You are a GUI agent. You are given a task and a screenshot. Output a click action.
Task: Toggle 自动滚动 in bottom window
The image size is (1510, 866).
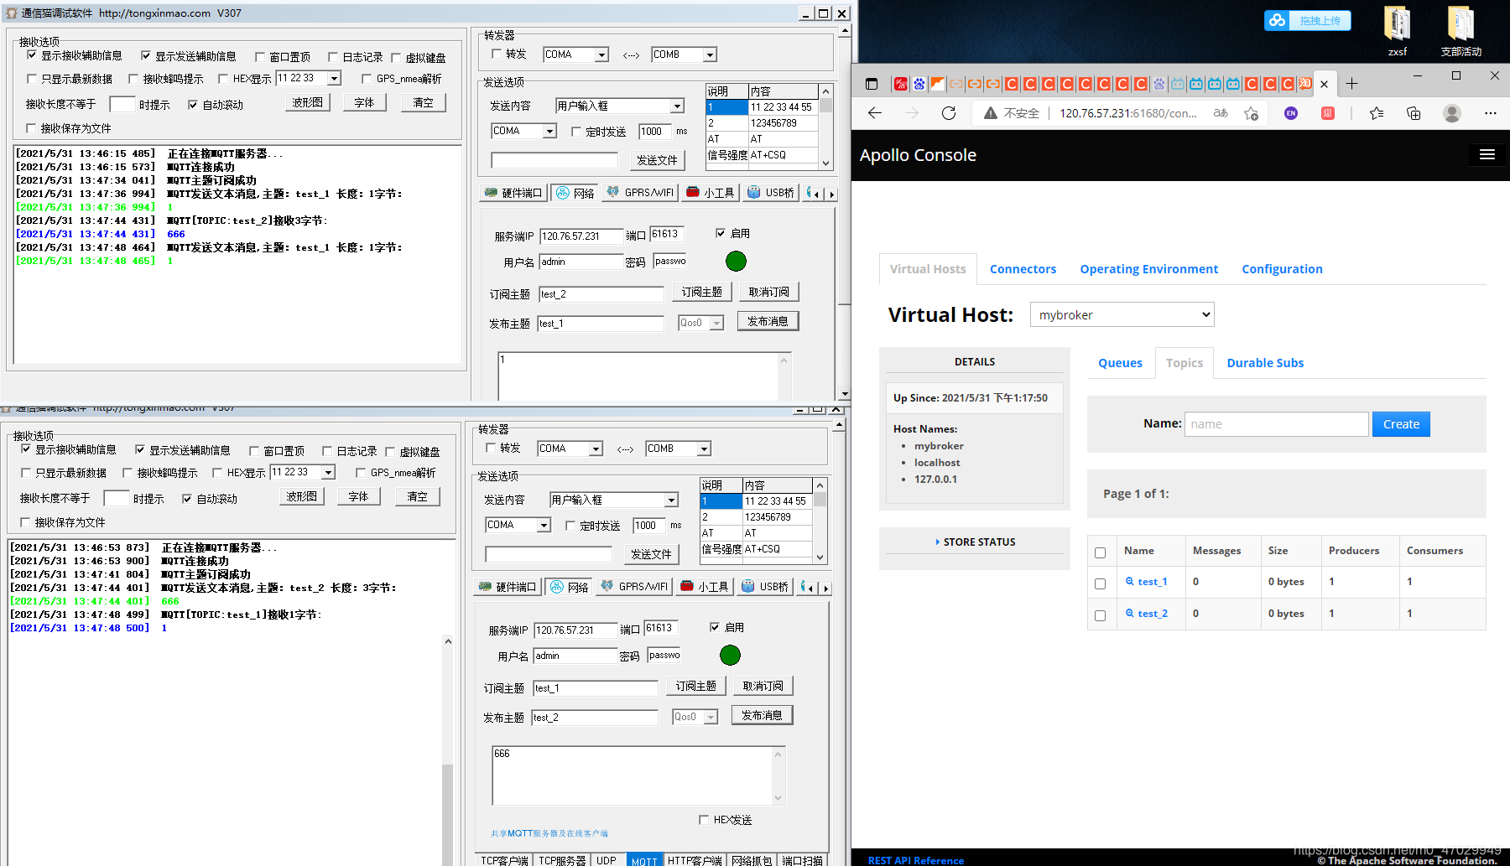tap(187, 498)
